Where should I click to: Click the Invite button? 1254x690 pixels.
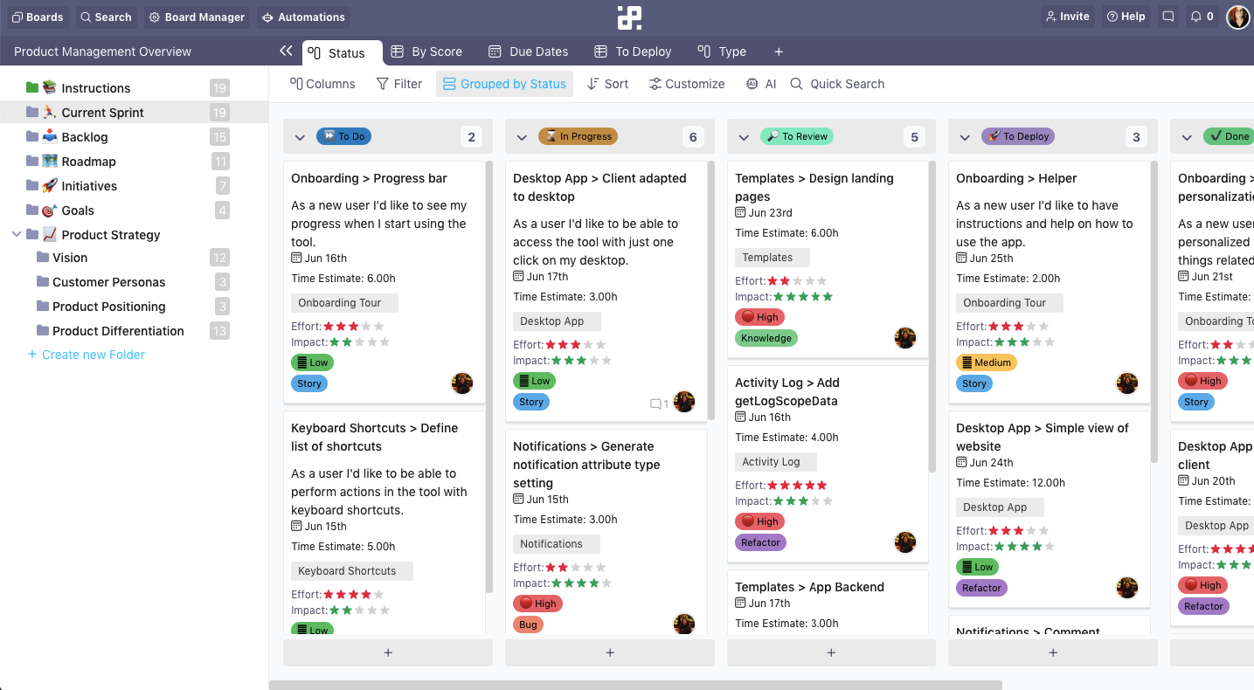1067,16
